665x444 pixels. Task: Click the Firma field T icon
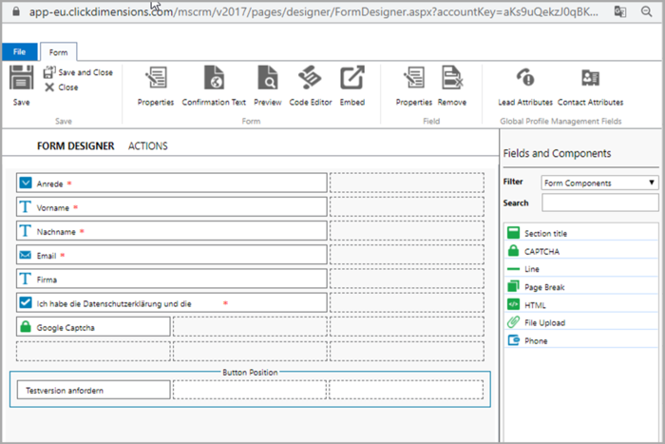[25, 279]
